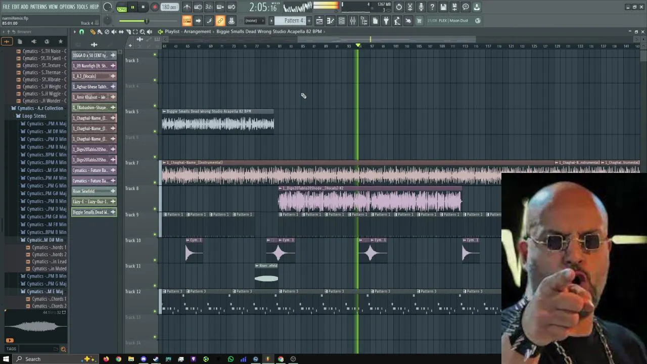Screen dimensions: 647x364
Task: Click the arrow left of Pattern 4
Action: (x=271, y=21)
